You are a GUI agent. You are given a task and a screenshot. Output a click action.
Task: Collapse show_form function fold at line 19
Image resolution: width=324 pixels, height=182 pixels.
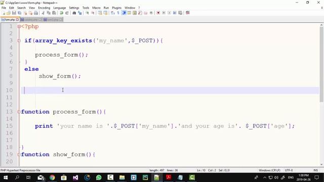tap(19, 154)
